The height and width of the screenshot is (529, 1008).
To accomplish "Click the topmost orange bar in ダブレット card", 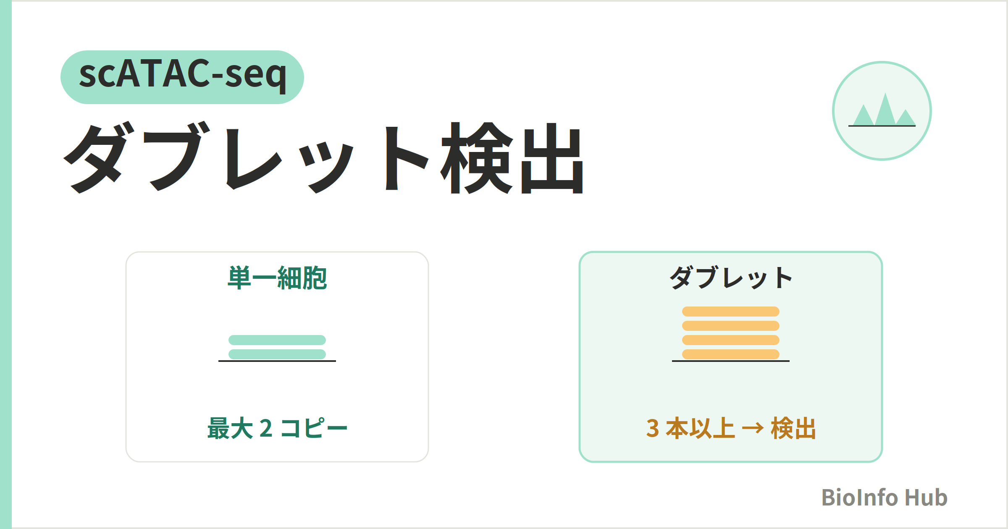I will click(731, 312).
